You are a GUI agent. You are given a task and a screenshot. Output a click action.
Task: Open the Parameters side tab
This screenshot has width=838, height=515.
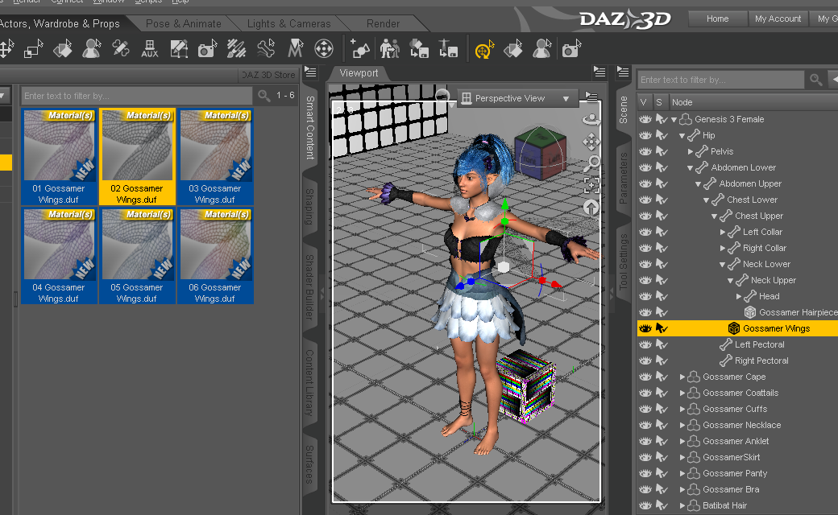[x=623, y=179]
